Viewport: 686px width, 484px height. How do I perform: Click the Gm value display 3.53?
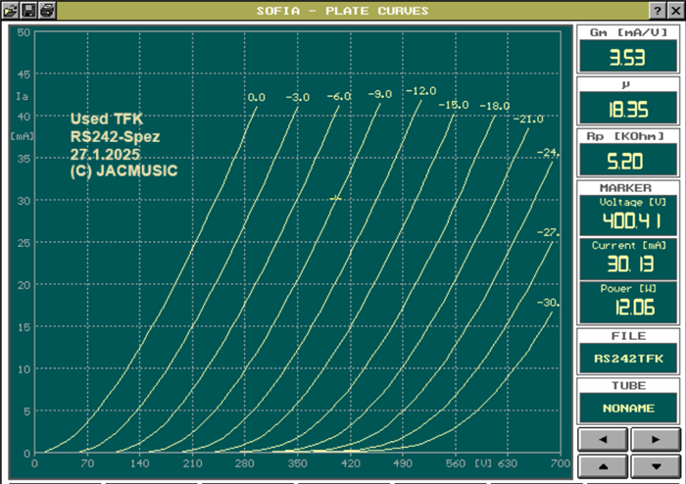point(628,58)
